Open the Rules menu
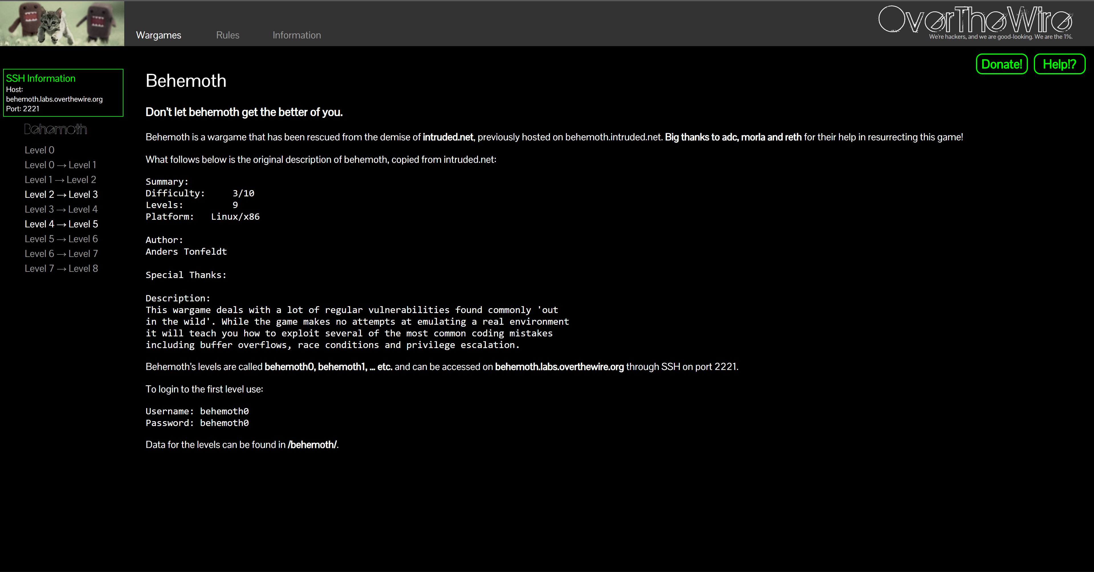Viewport: 1094px width, 572px height. coord(228,35)
